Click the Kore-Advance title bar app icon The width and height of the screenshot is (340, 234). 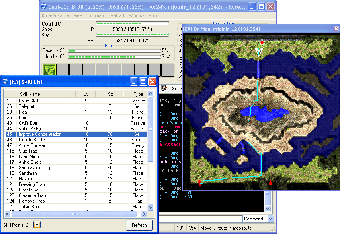click(44, 6)
